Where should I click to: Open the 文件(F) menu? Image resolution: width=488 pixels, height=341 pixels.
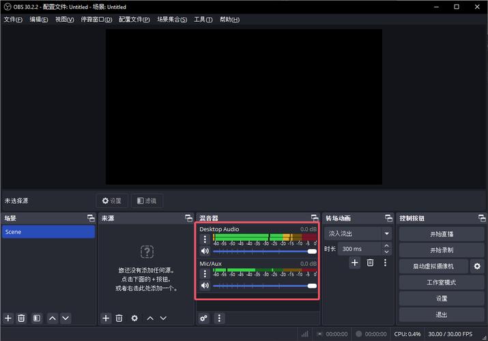[x=14, y=19]
